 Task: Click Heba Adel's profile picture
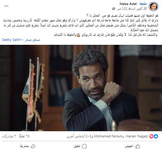153,7
